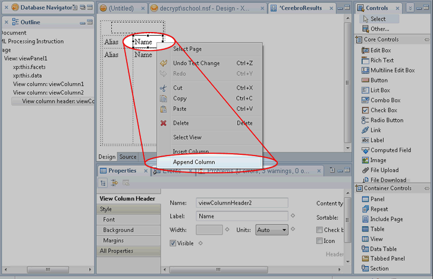Click the Label input containing Name
Image resolution: width=433 pixels, height=279 pixels.
pyautogui.click(x=242, y=217)
